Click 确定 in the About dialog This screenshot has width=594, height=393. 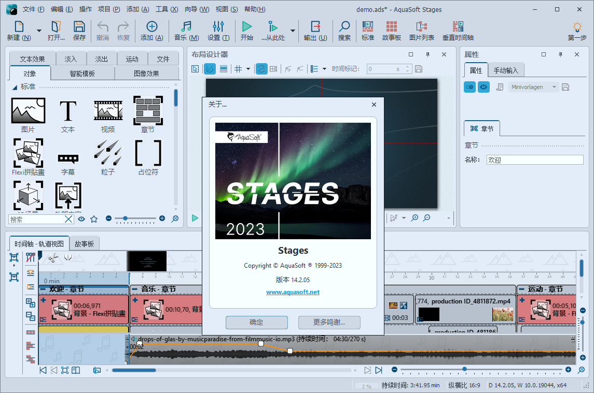(256, 322)
